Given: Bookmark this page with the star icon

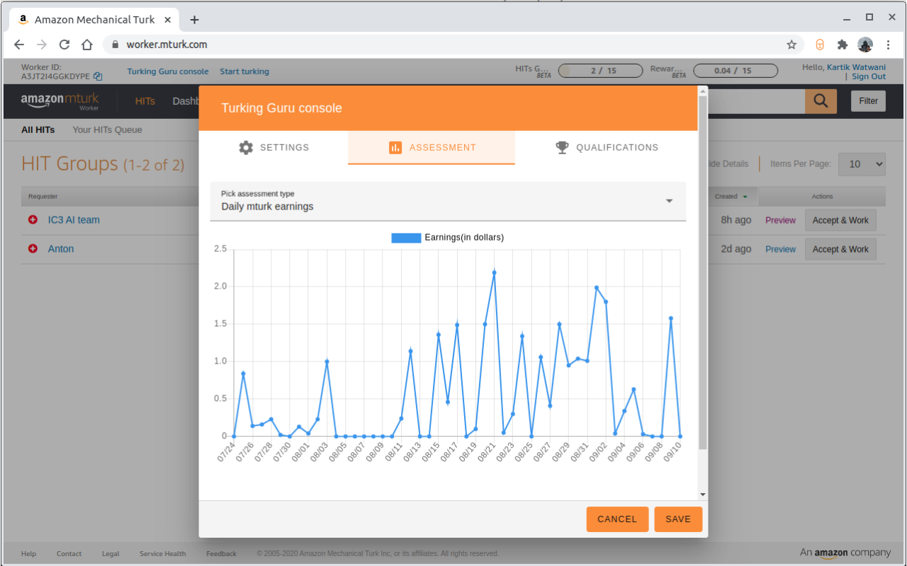Looking at the screenshot, I should 791,45.
